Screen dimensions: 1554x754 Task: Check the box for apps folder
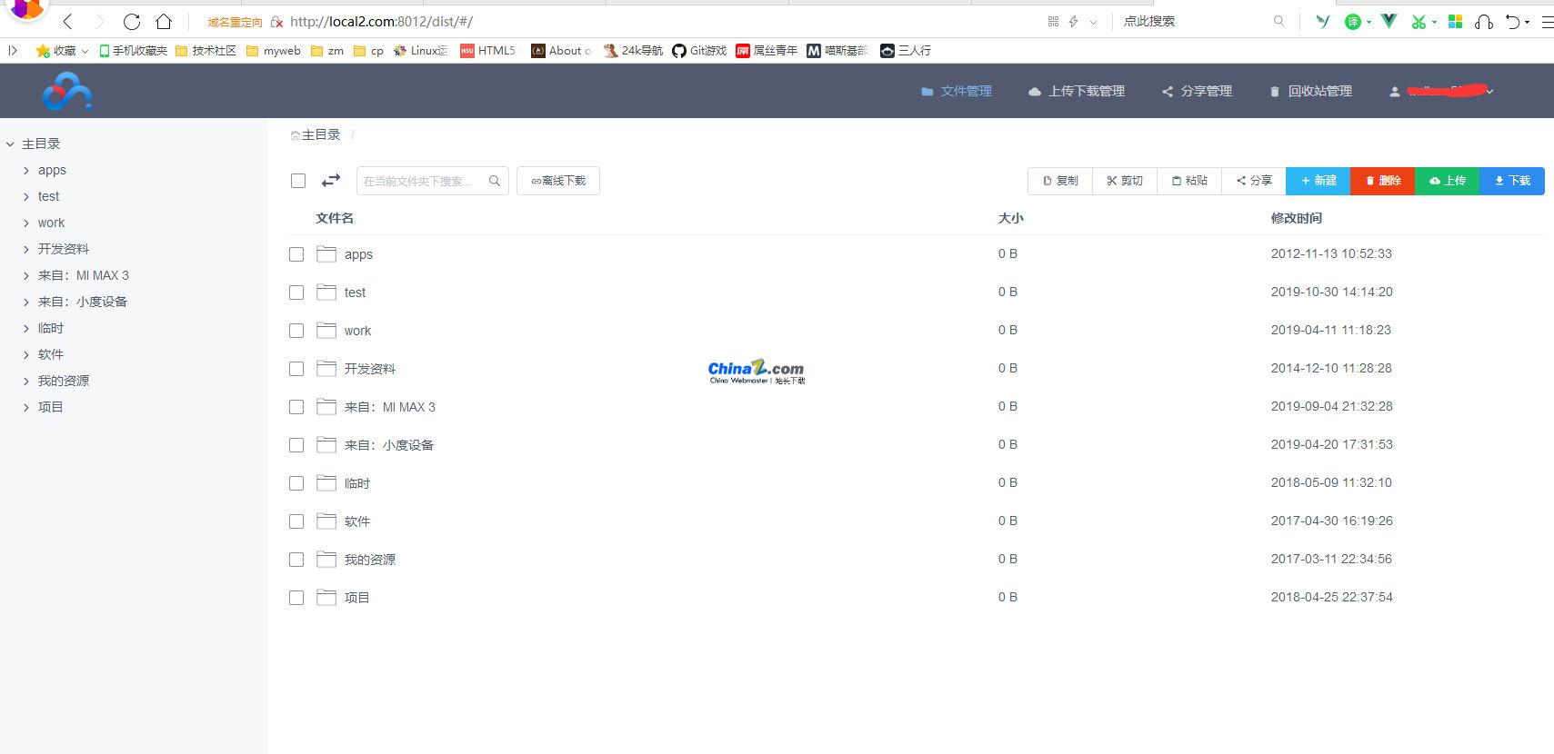(296, 254)
